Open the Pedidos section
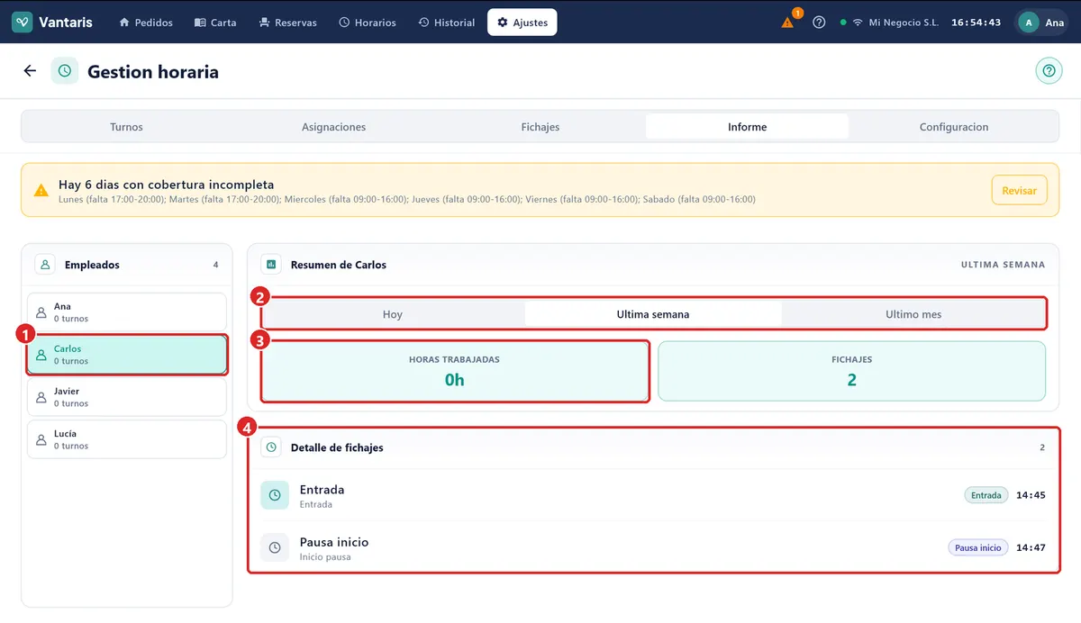Viewport: 1081px width, 623px height. [145, 23]
